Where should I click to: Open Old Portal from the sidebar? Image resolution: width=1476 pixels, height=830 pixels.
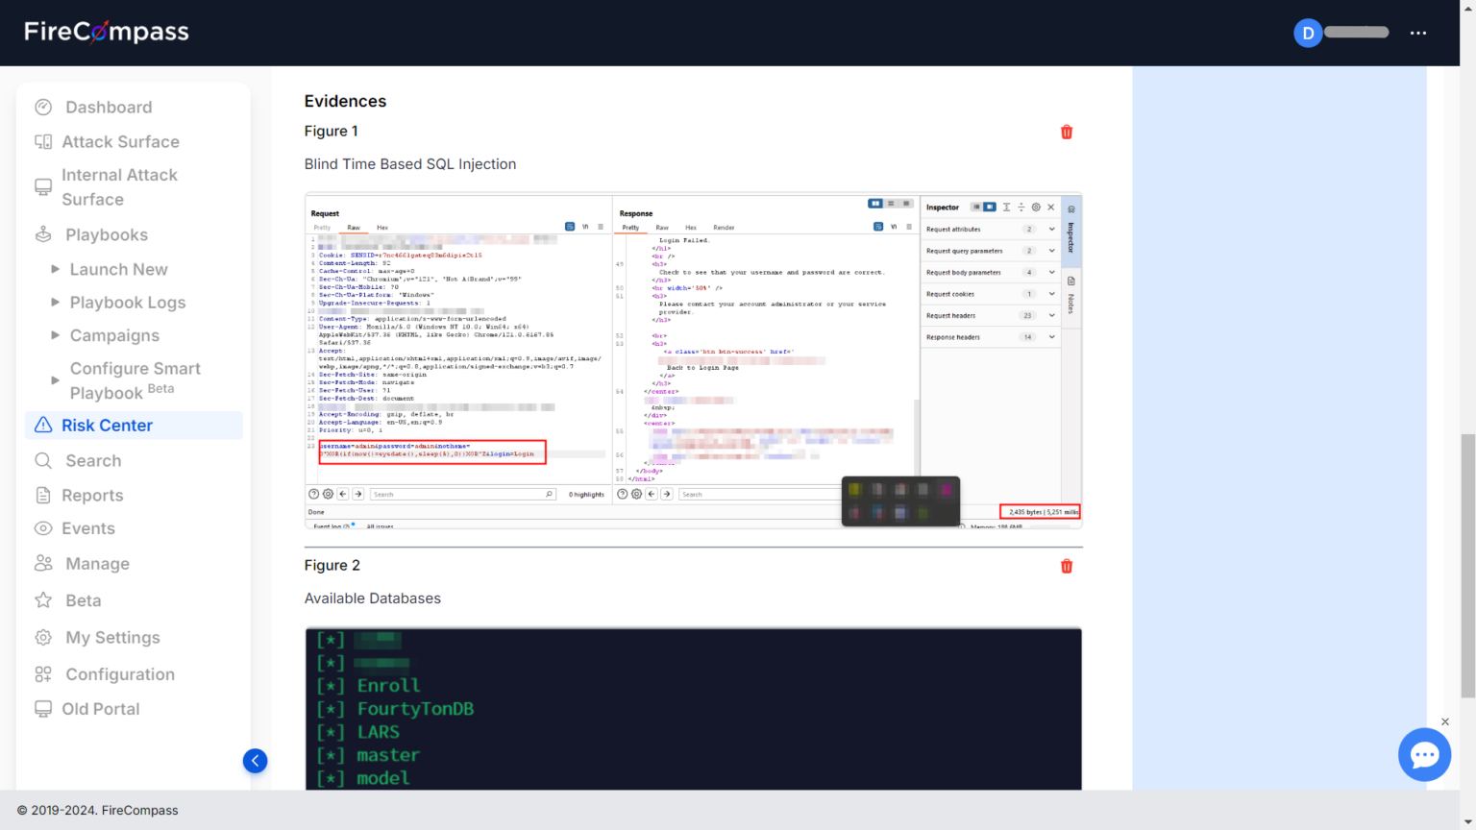tap(100, 708)
